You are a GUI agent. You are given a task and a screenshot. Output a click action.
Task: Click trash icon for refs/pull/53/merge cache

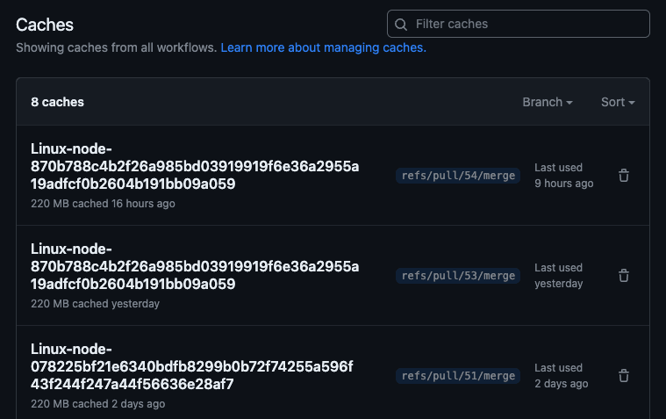pyautogui.click(x=624, y=276)
